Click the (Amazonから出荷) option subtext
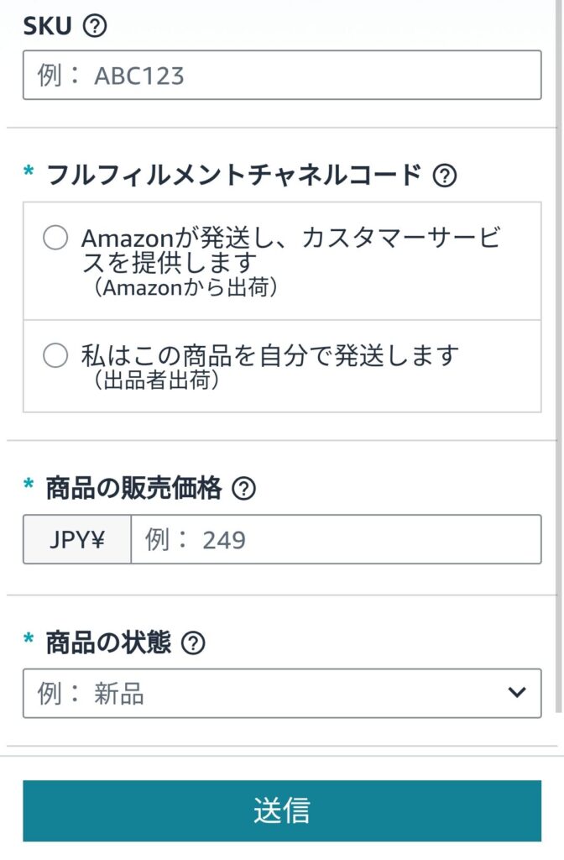Image resolution: width=564 pixels, height=860 pixels. pos(185,287)
